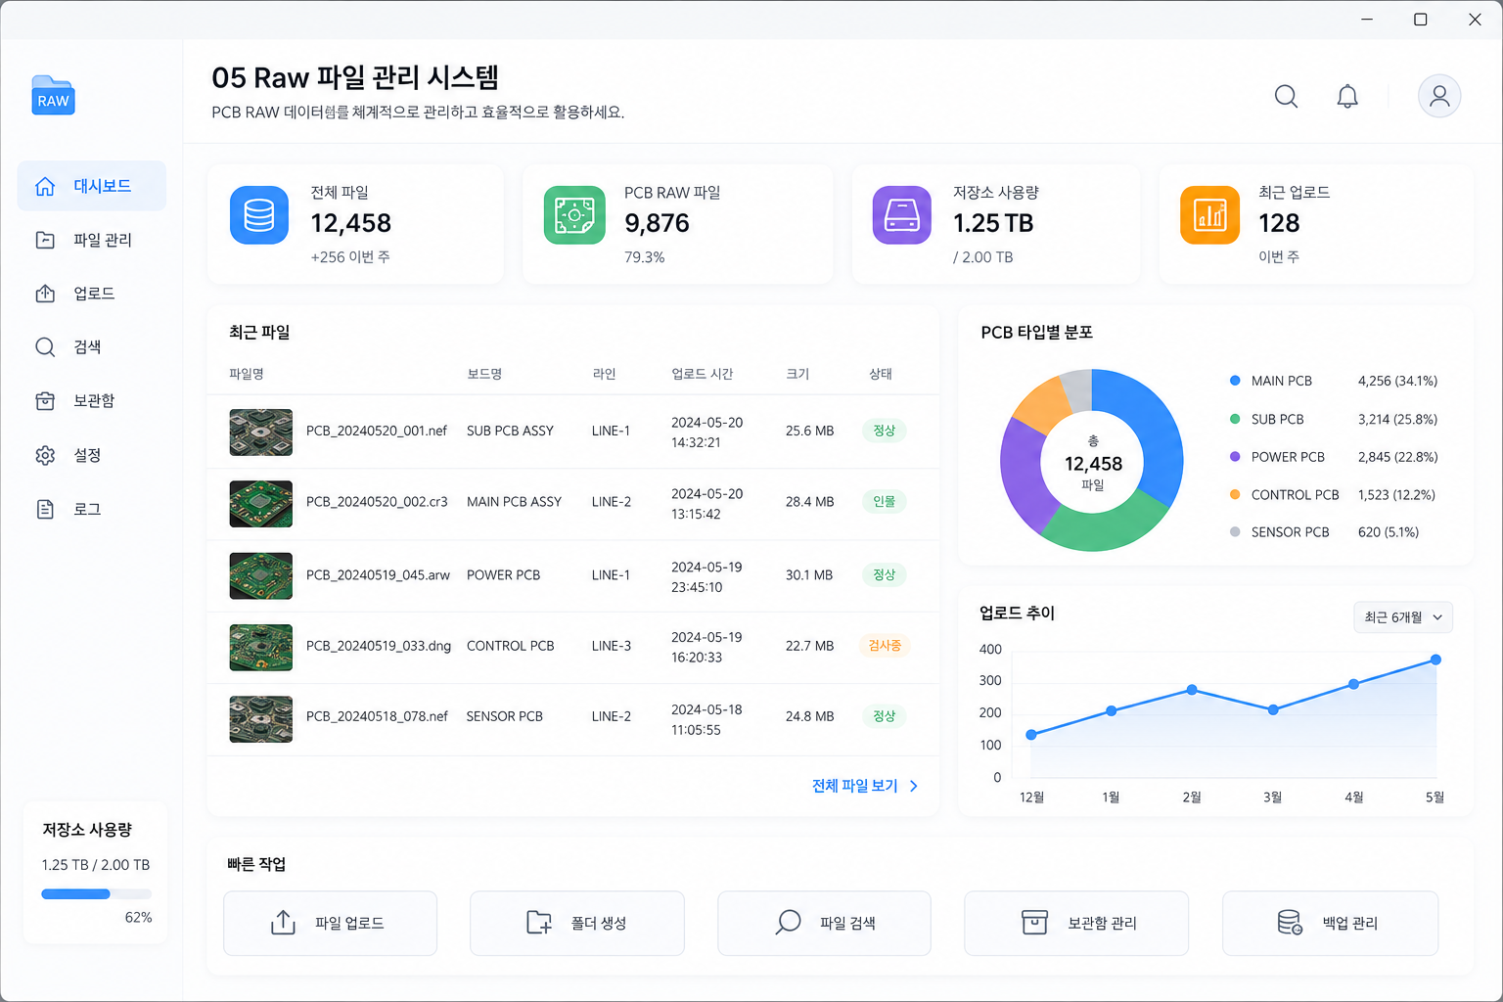1503x1002 pixels.
Task: Select 보관함 in the sidebar
Action: pos(92,401)
